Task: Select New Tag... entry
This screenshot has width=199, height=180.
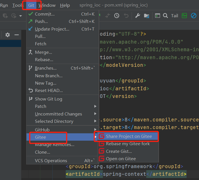Action: [63, 83]
